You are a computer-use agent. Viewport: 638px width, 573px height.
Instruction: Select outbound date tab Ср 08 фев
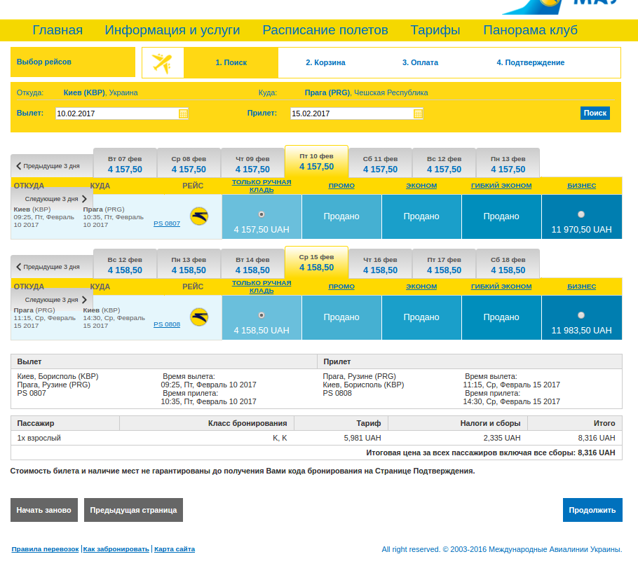click(x=189, y=164)
